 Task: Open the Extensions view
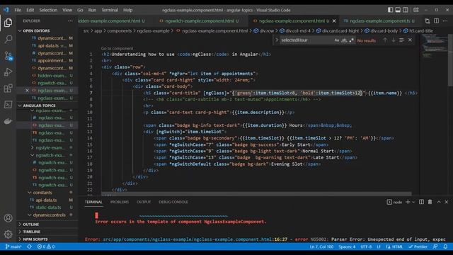pyautogui.click(x=8, y=88)
